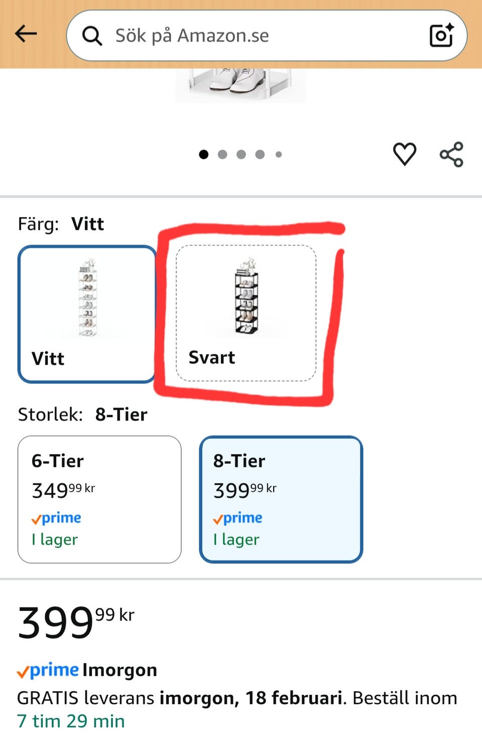Tap the back arrow icon

click(26, 34)
